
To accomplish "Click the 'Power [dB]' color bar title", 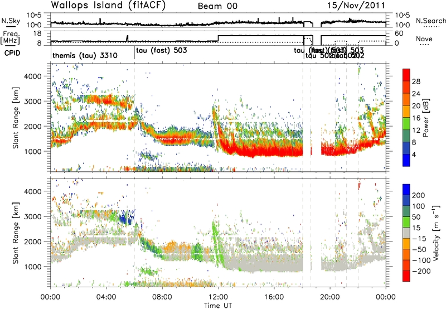I will click(425, 118).
